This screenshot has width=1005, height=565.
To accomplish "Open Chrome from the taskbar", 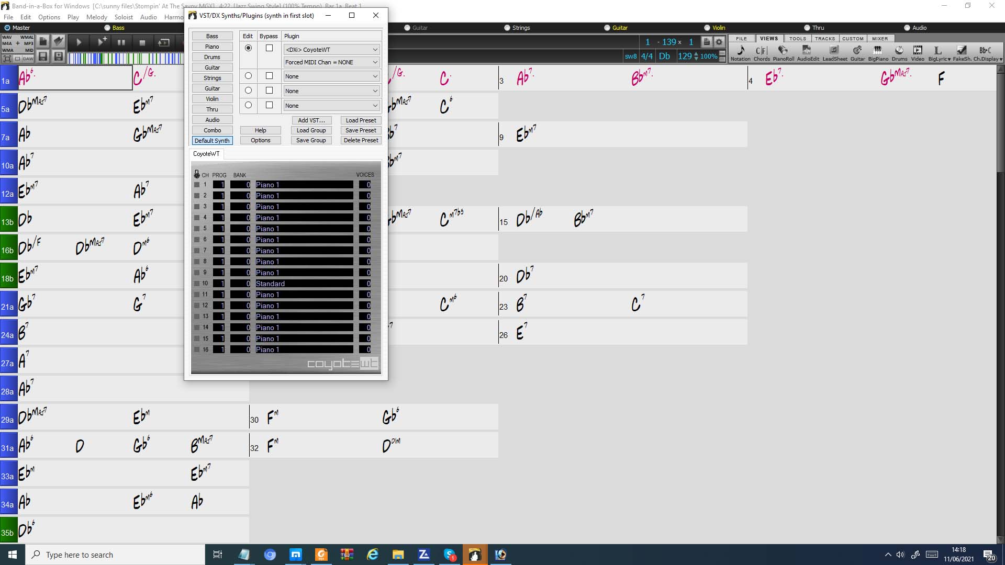I will point(270,555).
